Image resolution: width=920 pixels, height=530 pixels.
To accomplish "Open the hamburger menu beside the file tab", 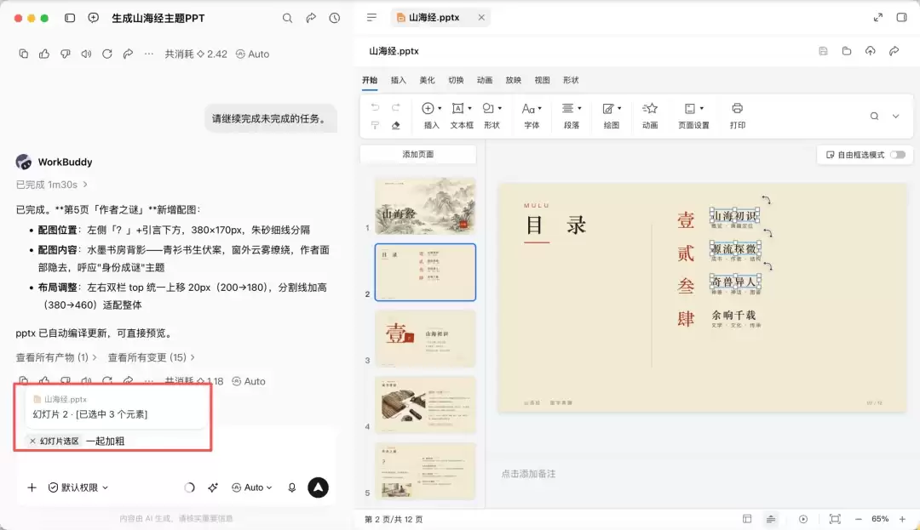I will 371,18.
